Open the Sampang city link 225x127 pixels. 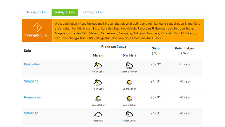[31, 81]
